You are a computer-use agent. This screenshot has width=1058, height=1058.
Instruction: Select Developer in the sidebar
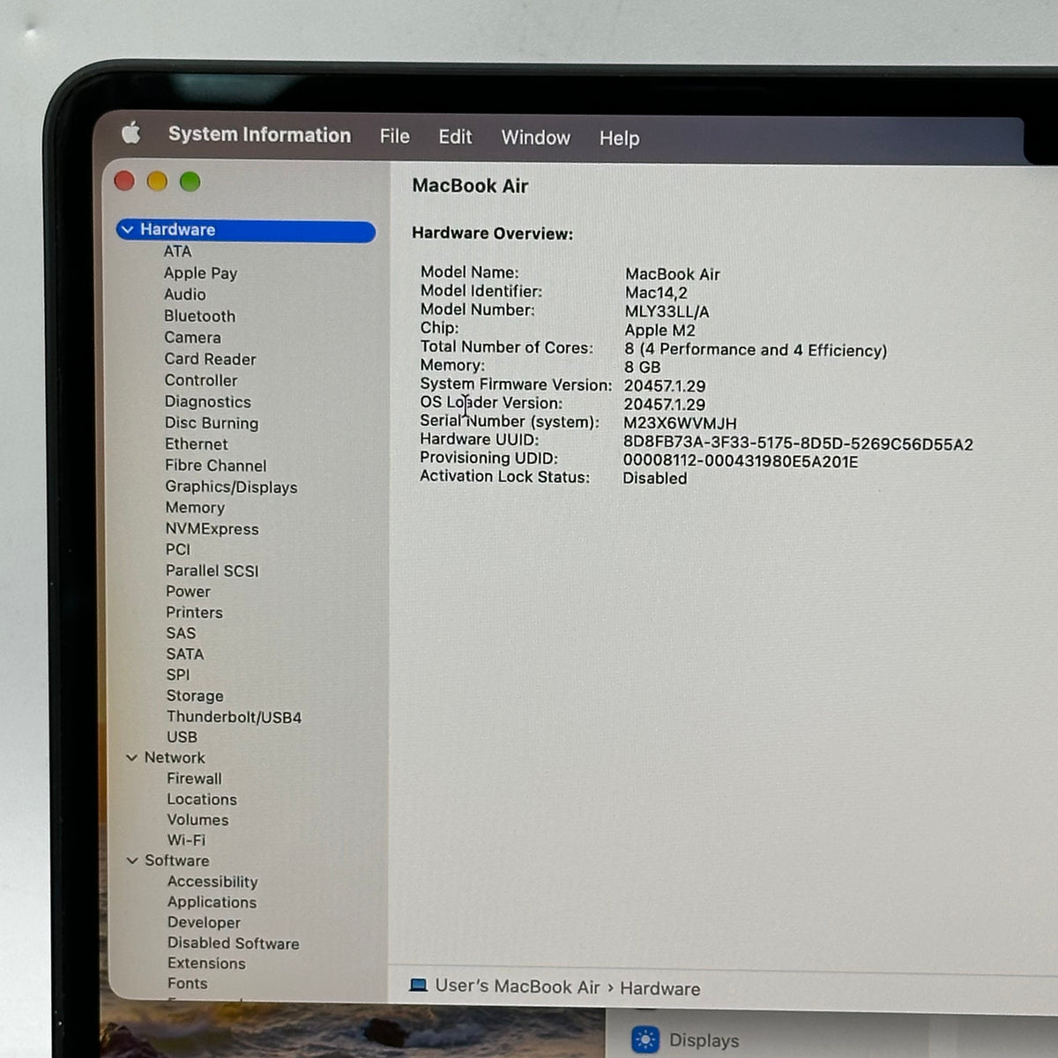[204, 922]
